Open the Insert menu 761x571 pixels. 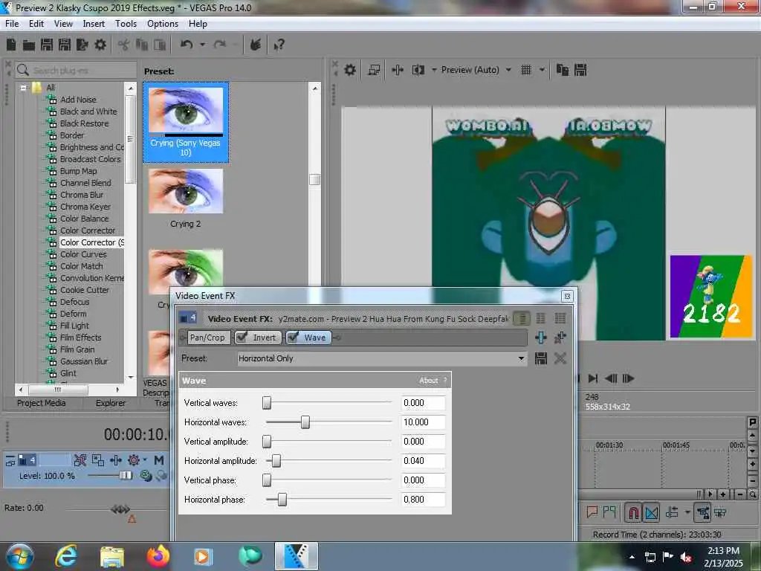pos(94,23)
